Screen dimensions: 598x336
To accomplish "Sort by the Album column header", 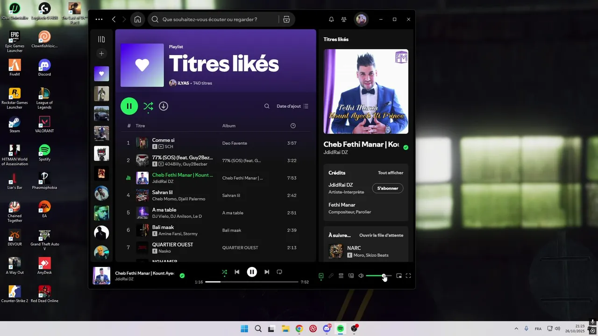I will coord(229,126).
